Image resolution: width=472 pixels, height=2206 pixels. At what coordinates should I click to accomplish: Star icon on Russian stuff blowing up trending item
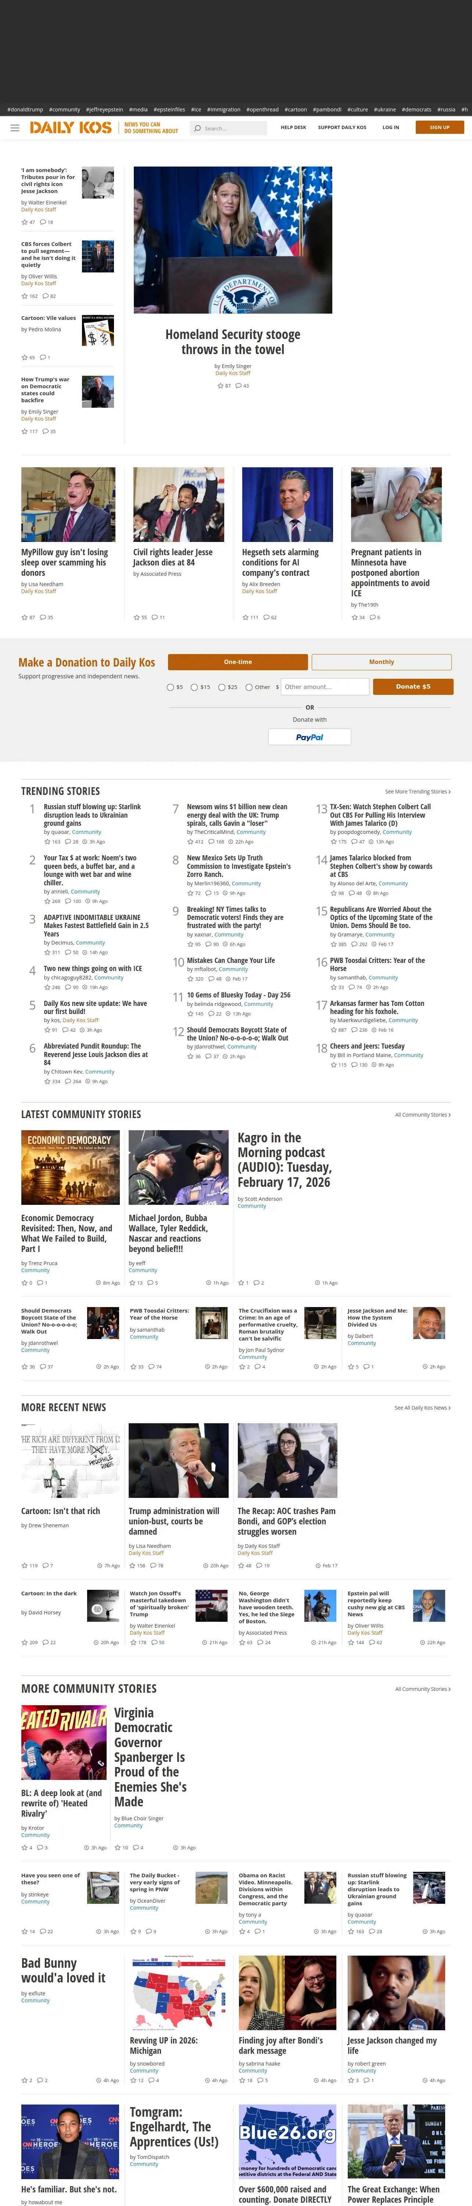coord(47,842)
